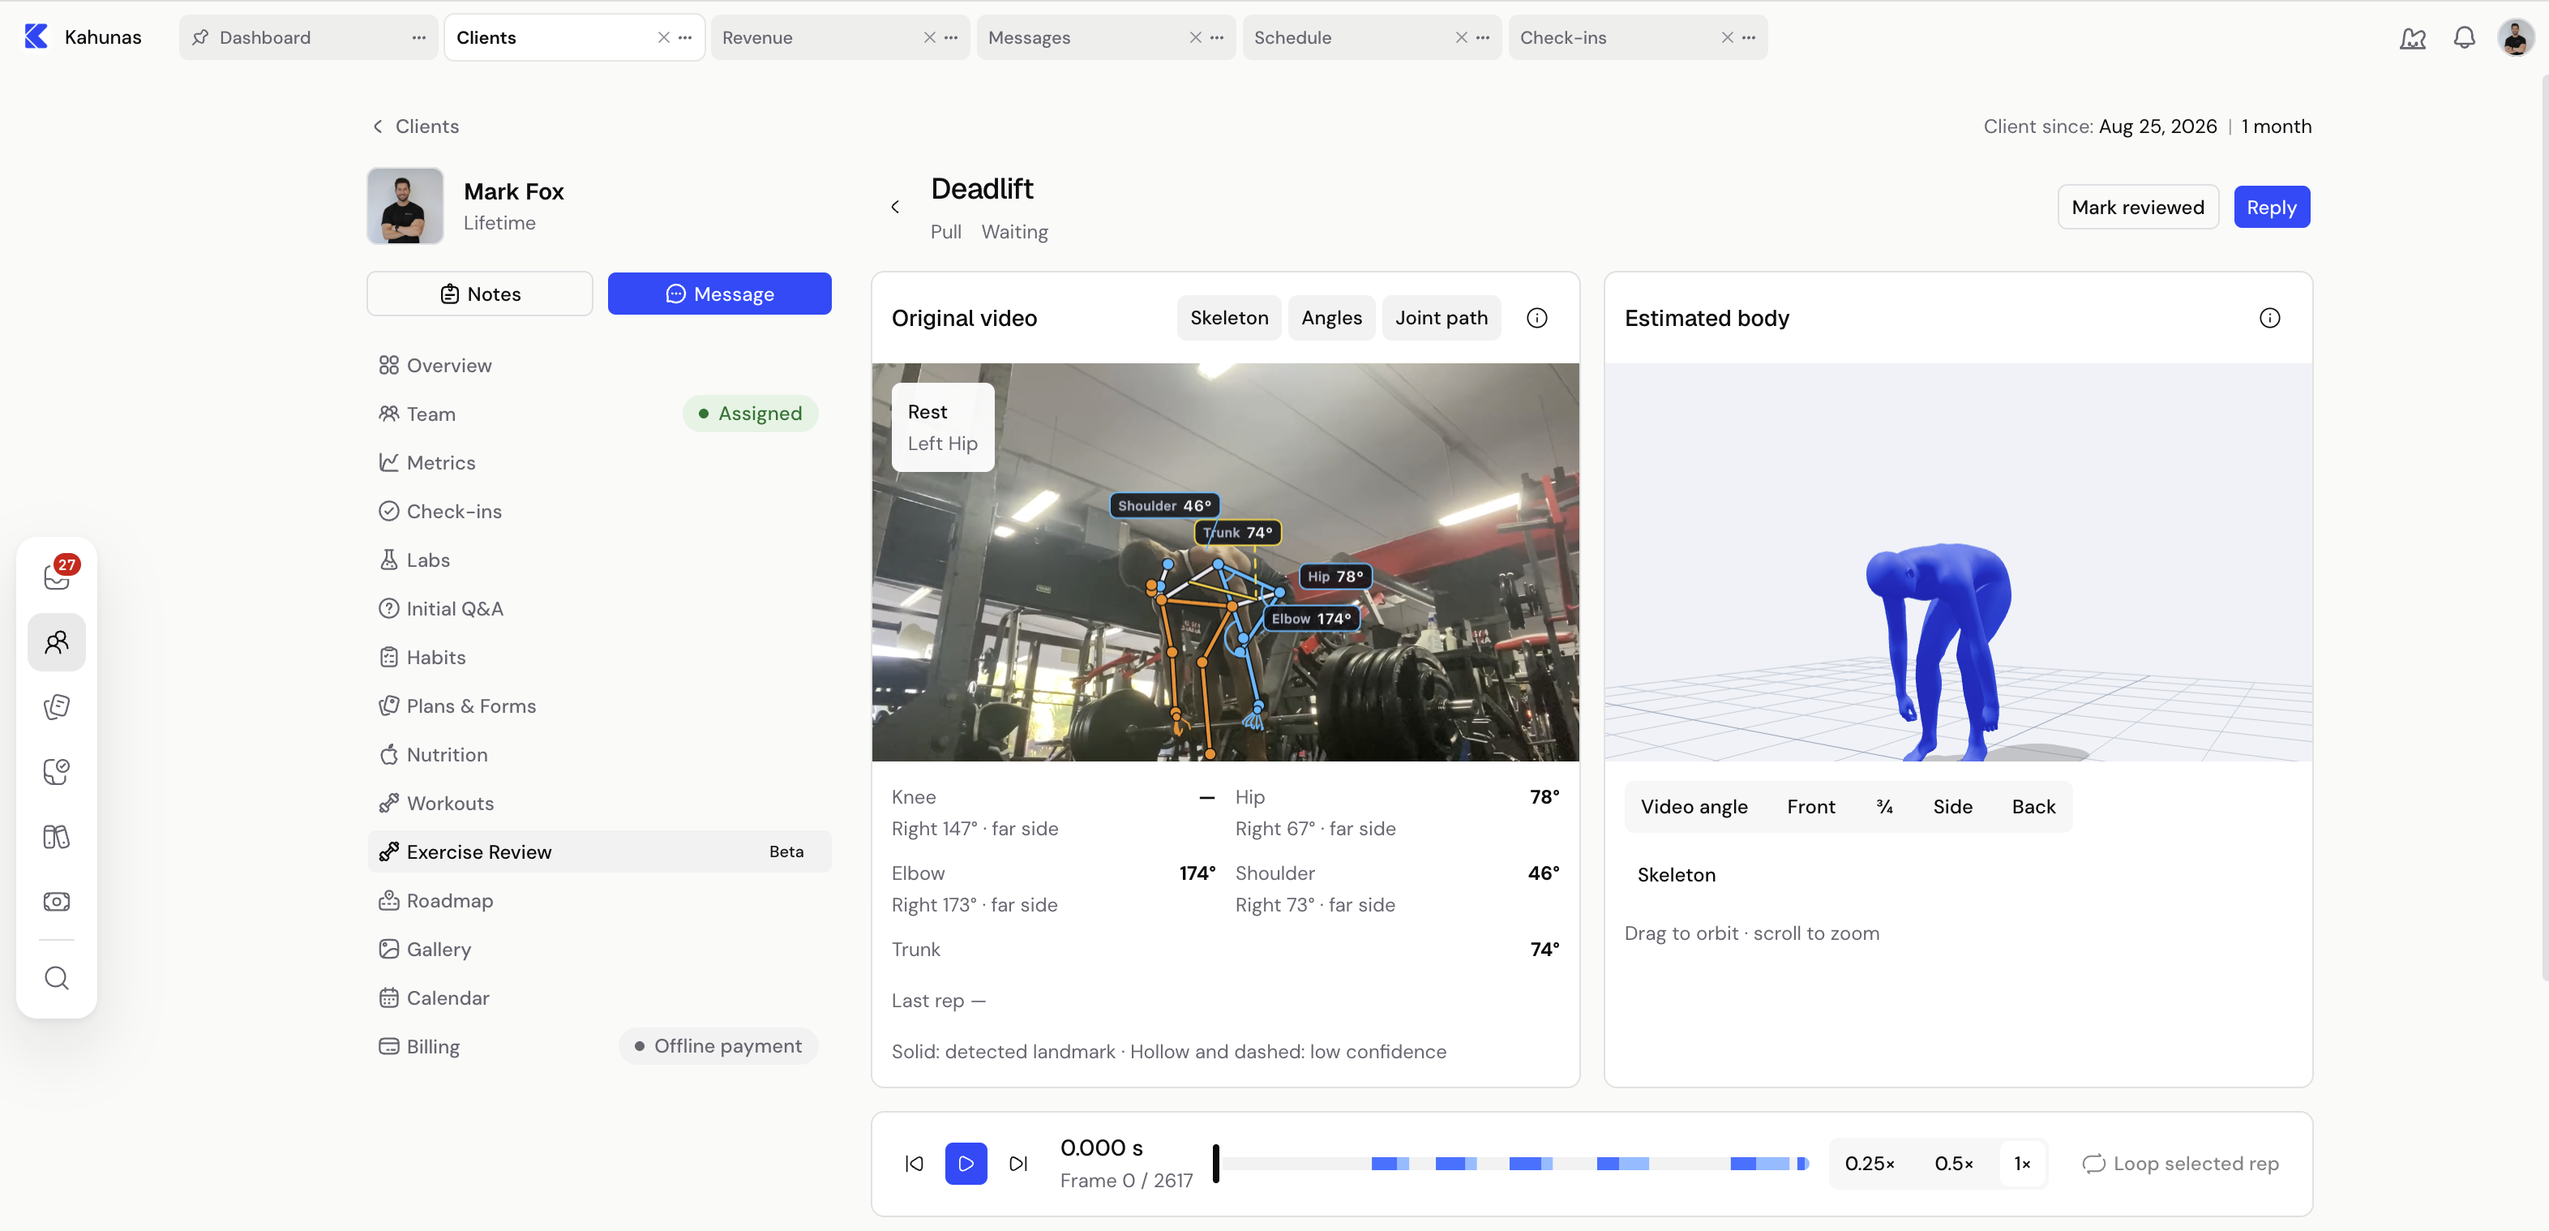Toggle Skeleton overlay on original video
This screenshot has width=2549, height=1231.
(x=1229, y=318)
